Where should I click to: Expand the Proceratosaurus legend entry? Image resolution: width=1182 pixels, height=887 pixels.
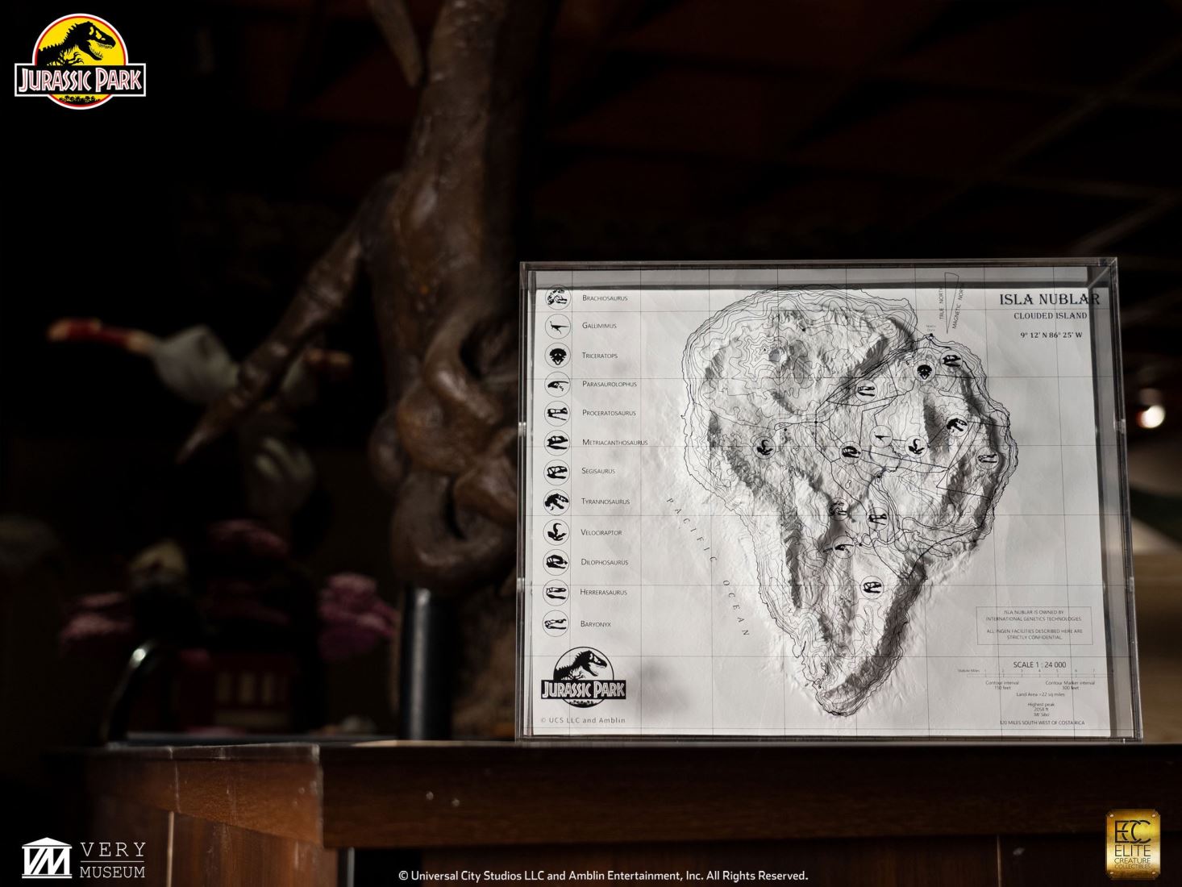[x=556, y=412]
